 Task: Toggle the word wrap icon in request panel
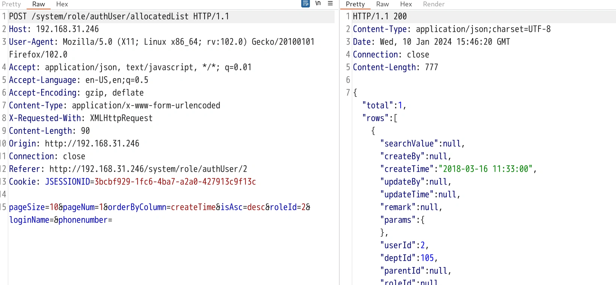(305, 4)
